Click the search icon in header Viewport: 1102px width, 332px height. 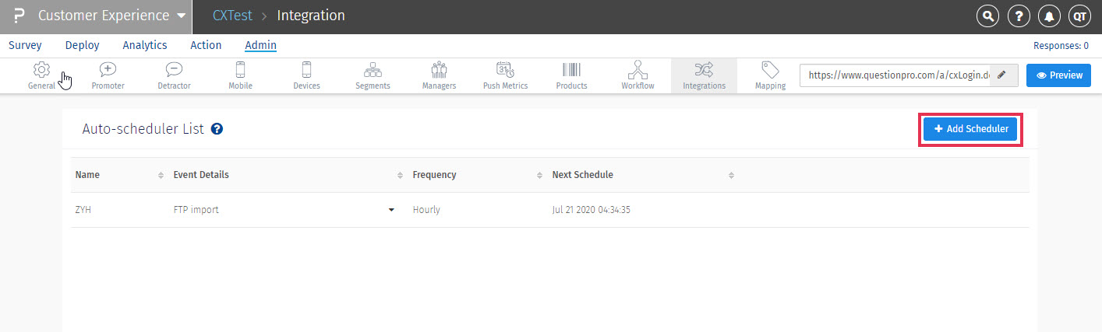[x=987, y=16]
